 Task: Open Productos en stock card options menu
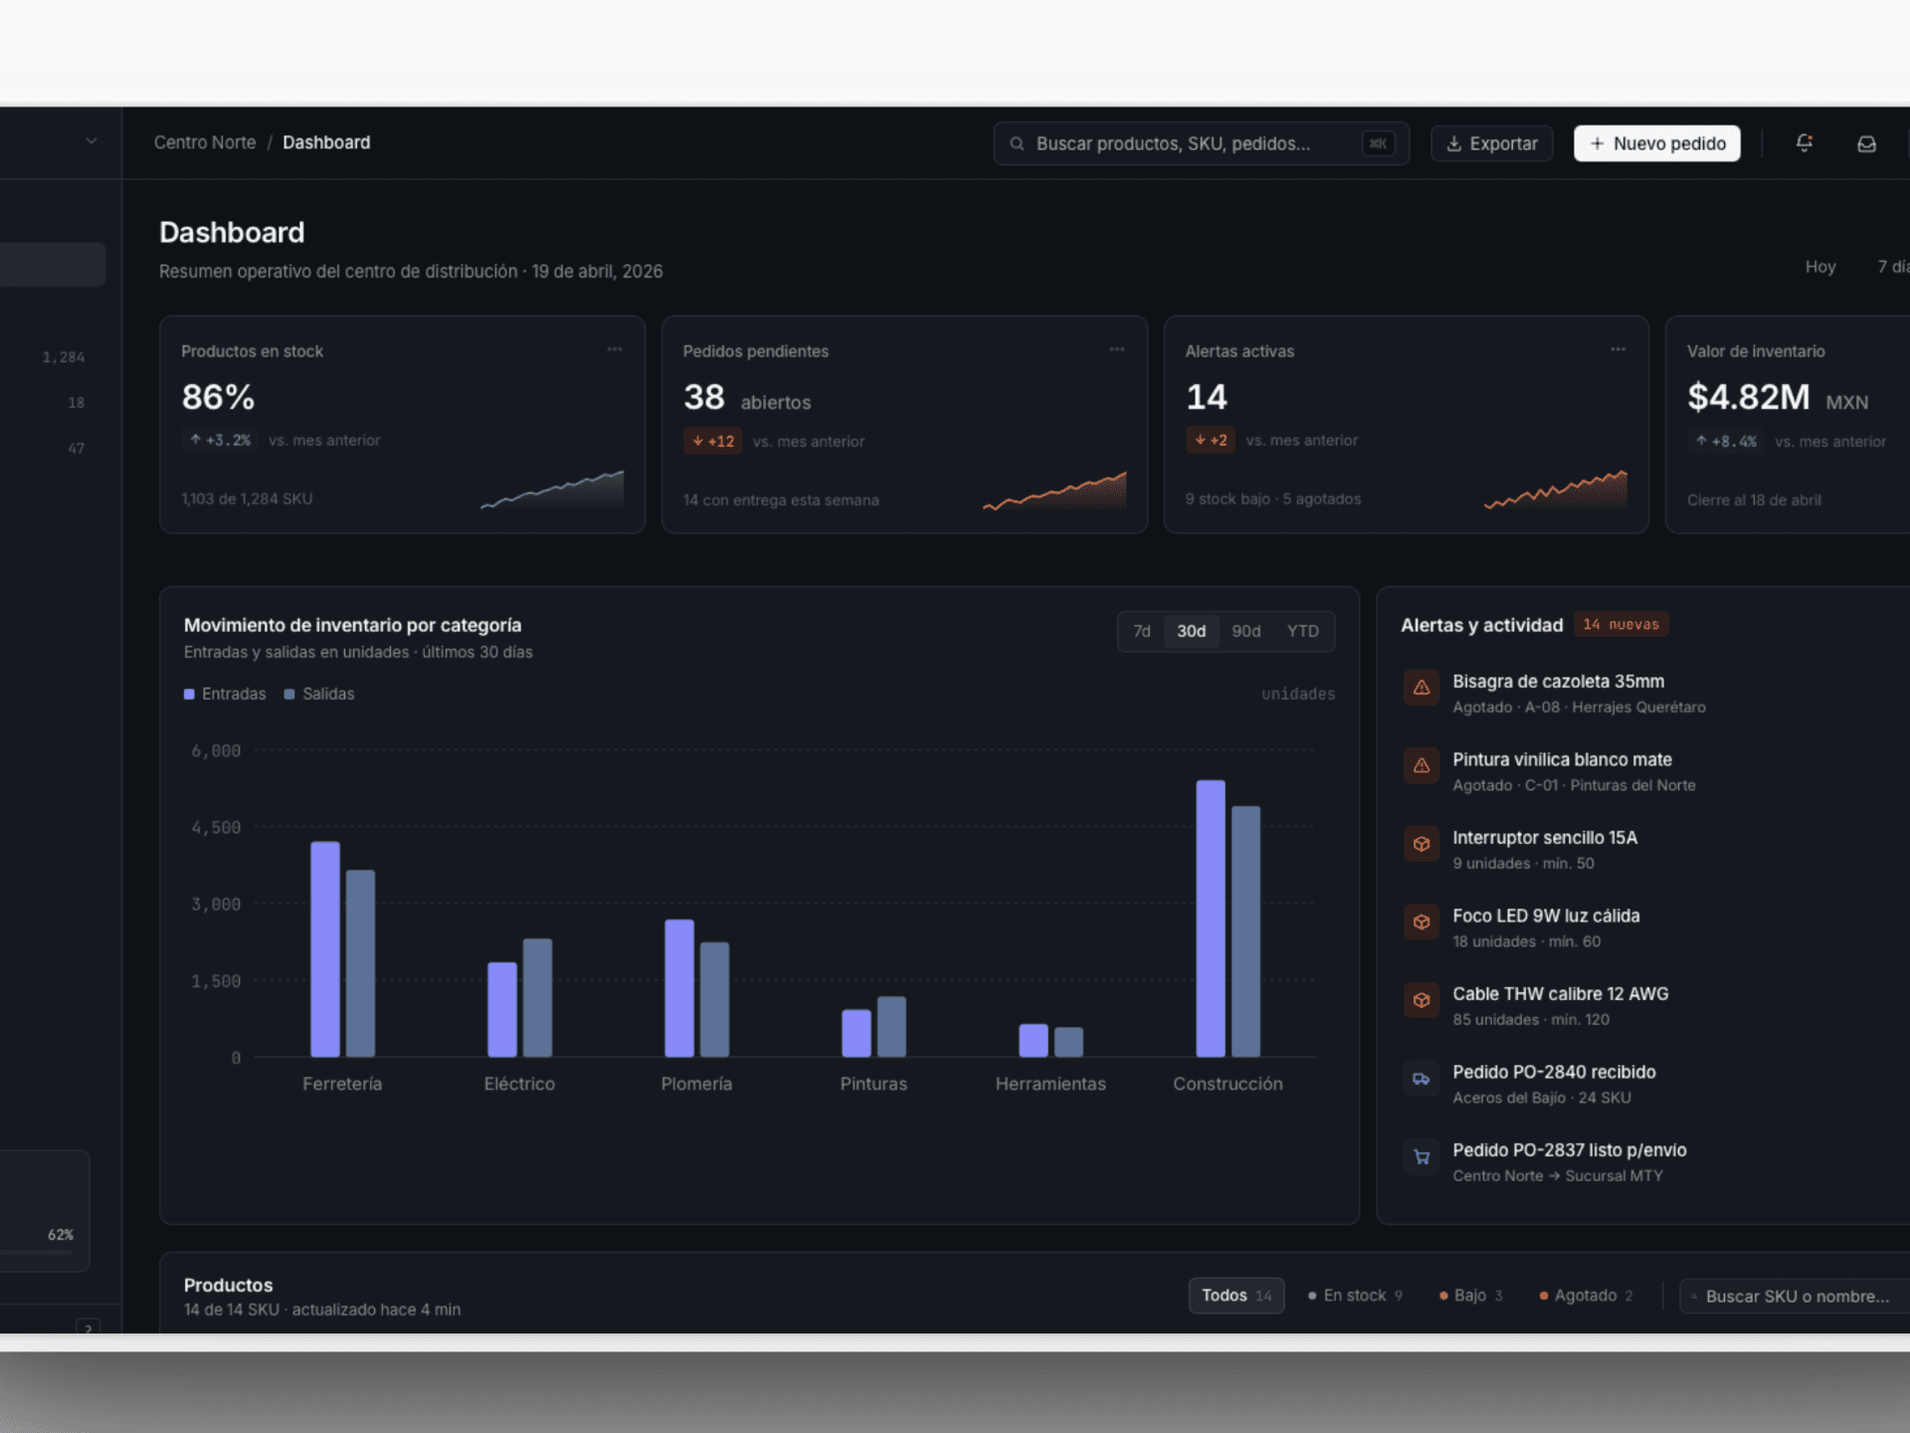[x=615, y=349]
